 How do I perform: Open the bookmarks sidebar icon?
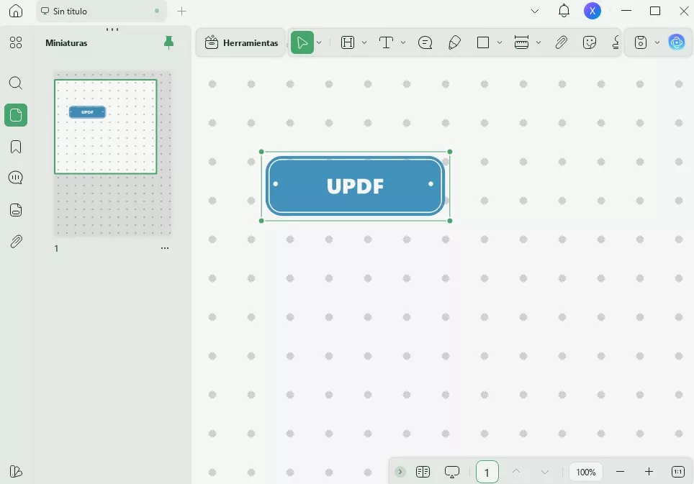click(x=16, y=147)
